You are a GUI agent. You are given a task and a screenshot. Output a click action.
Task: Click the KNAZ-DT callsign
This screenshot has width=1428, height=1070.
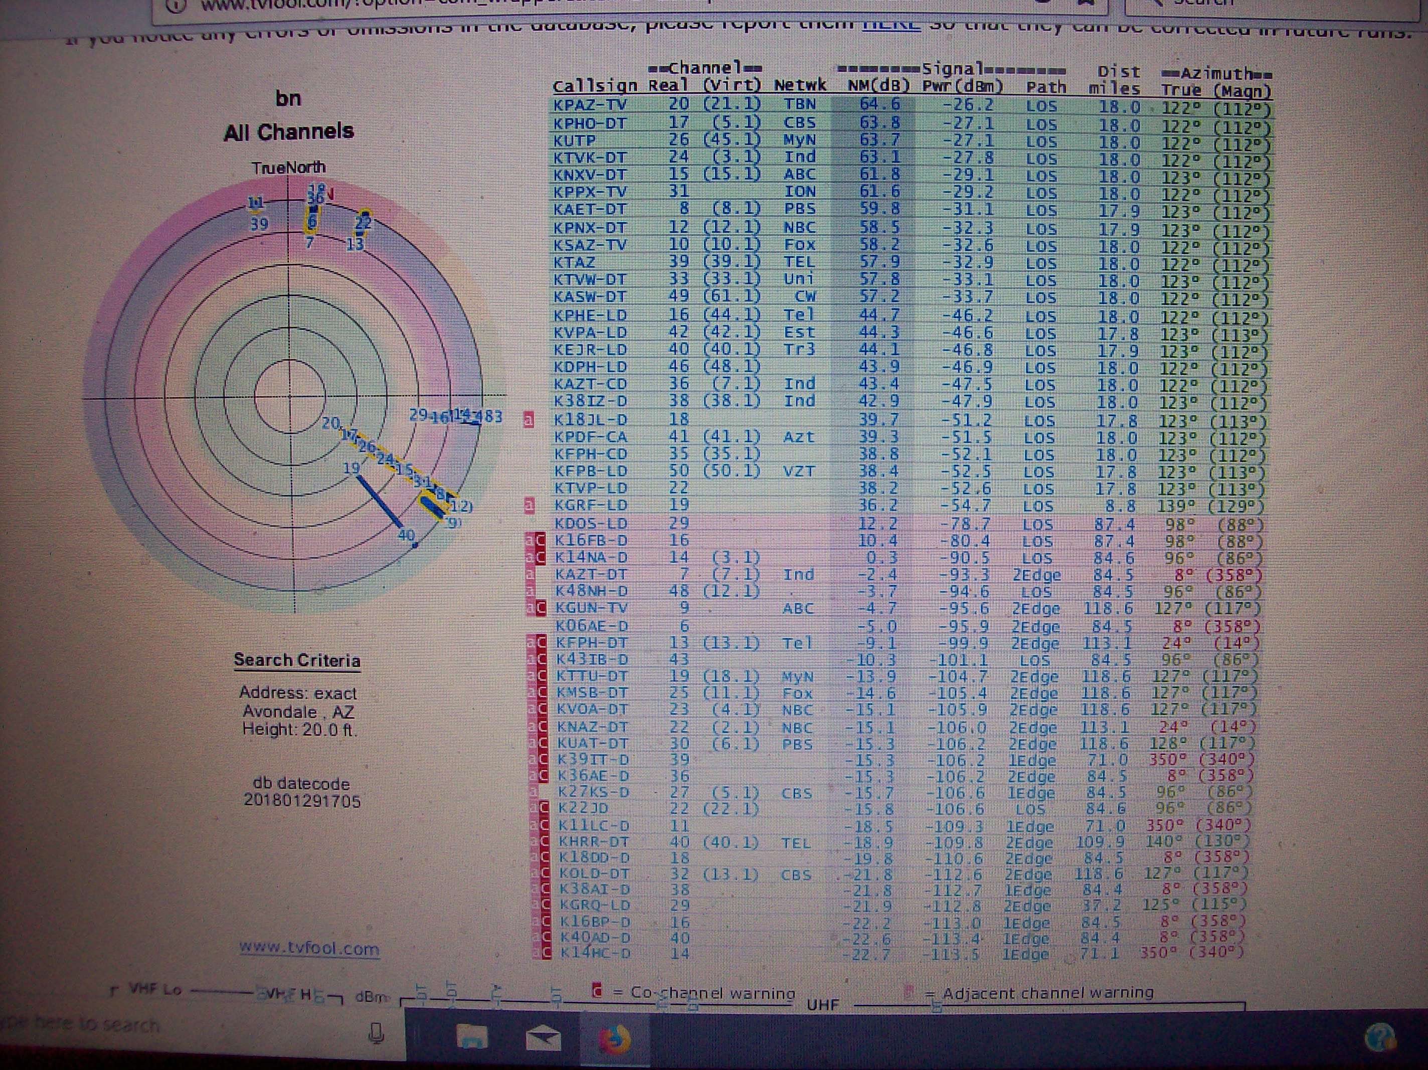[593, 728]
